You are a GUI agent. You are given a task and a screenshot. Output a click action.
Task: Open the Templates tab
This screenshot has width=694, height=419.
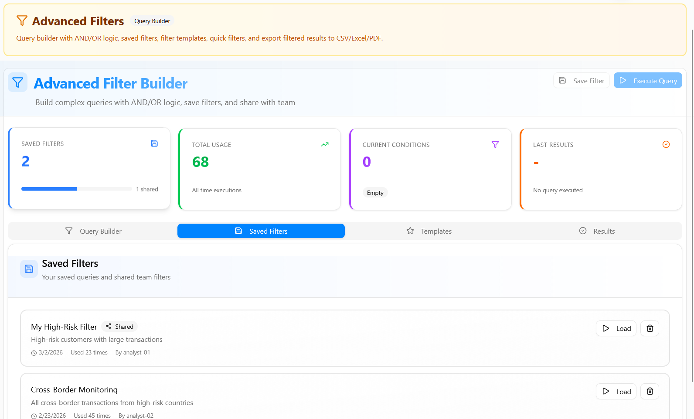[x=429, y=231]
